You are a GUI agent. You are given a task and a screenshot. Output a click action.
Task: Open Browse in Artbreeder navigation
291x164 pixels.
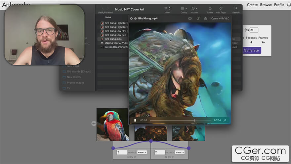pos(266,5)
